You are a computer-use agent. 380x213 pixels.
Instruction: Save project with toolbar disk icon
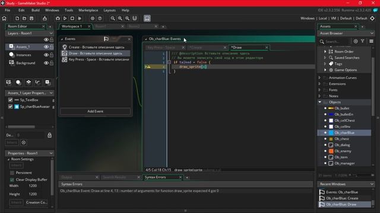(31, 18)
